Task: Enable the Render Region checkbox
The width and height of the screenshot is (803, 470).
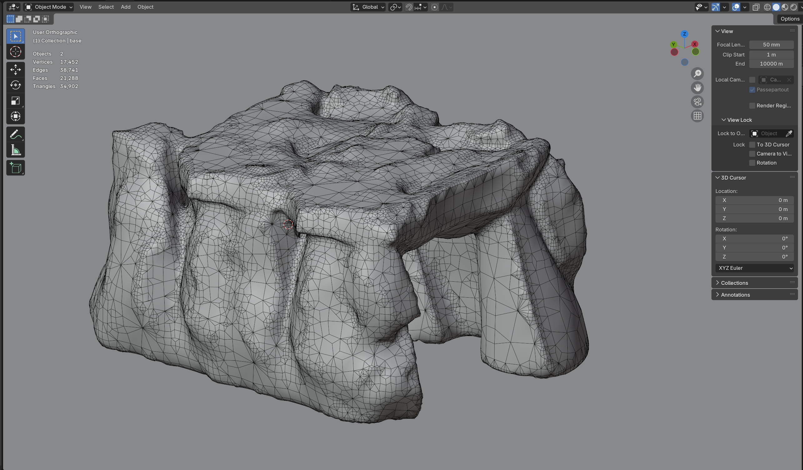Action: click(752, 106)
